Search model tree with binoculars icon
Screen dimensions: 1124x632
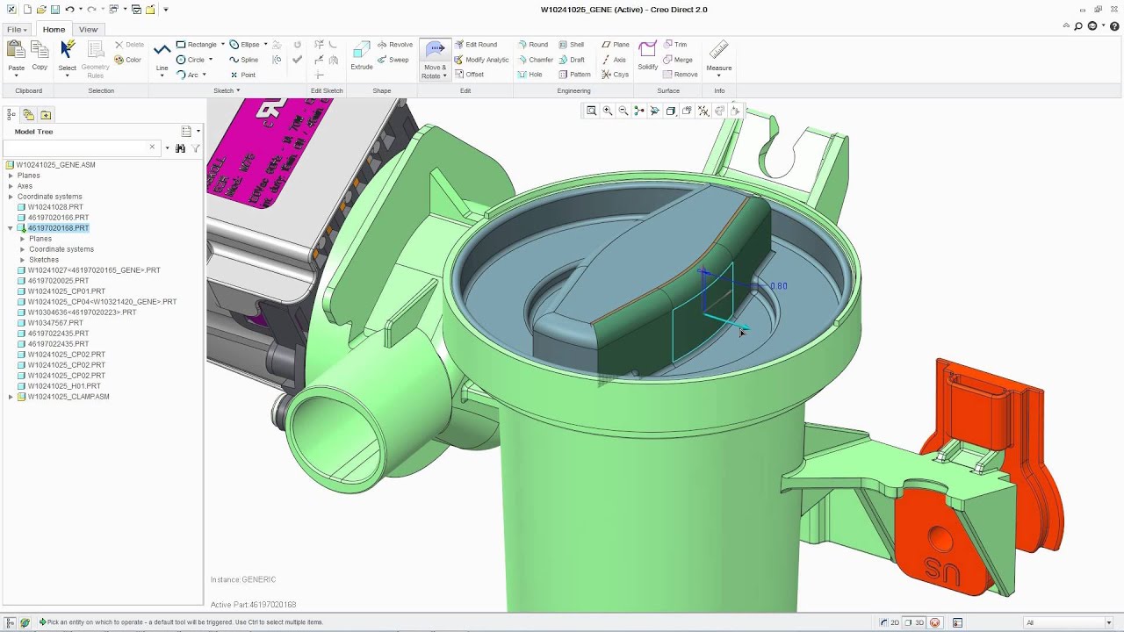click(x=180, y=148)
